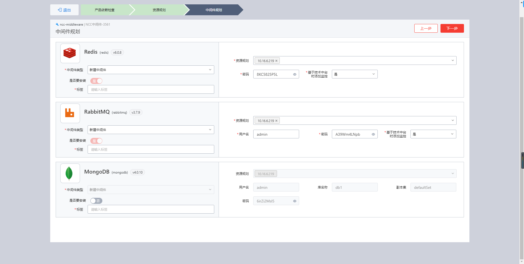The image size is (524, 264).
Task: Click the 退出 exit button
Action: tap(64, 10)
